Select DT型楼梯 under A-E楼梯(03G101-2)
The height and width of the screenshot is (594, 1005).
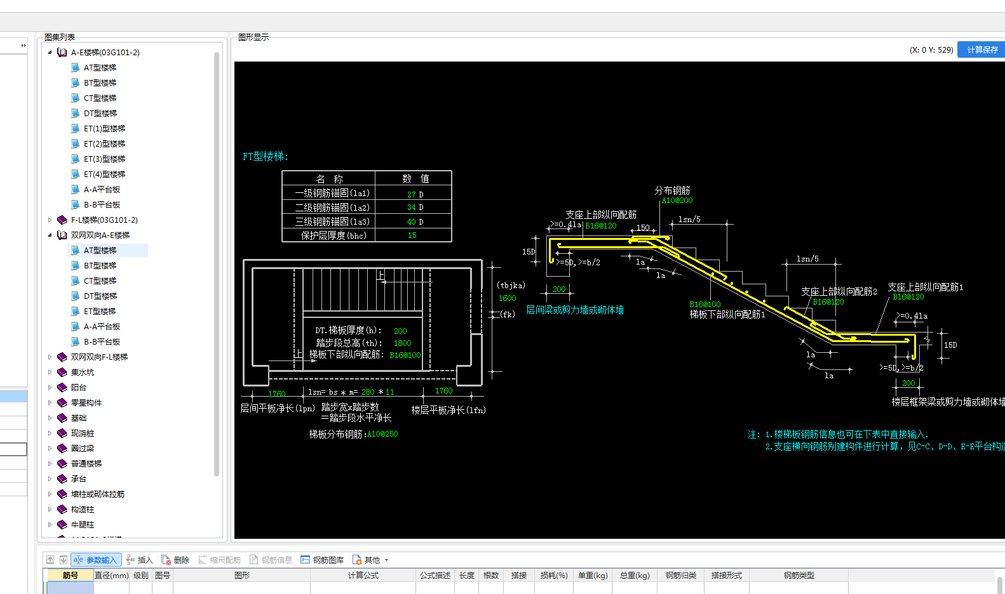tap(100, 114)
